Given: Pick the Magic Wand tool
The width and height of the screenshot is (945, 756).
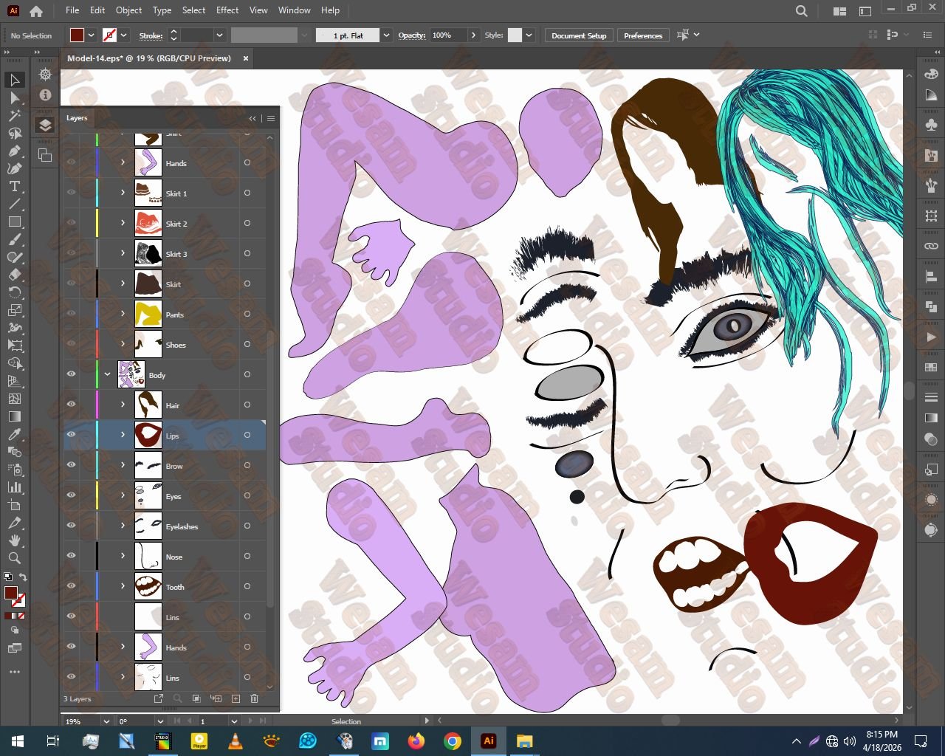Looking at the screenshot, I should pos(15,115).
